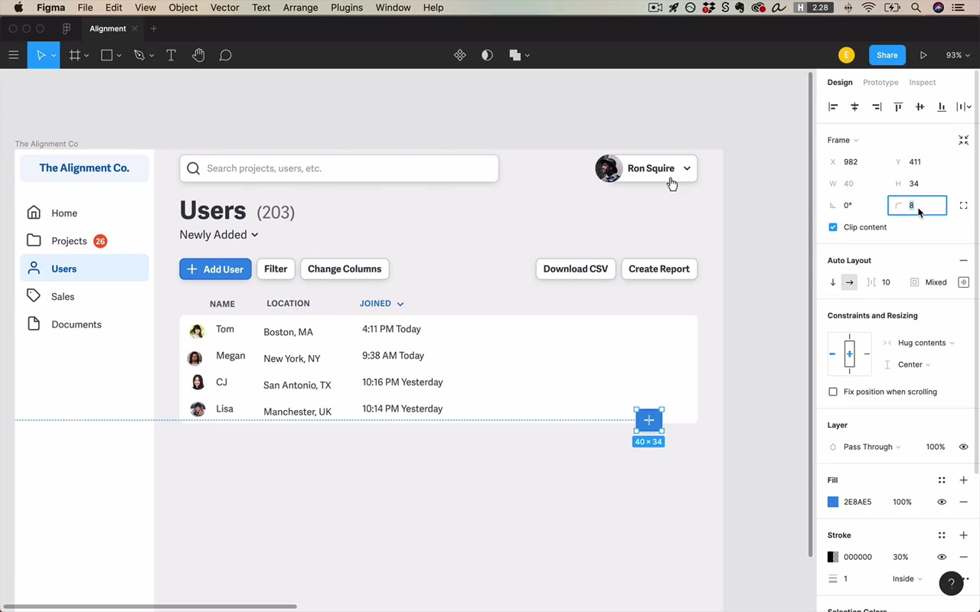Select the Move tool in toolbar
The height and width of the screenshot is (612, 980).
point(41,55)
